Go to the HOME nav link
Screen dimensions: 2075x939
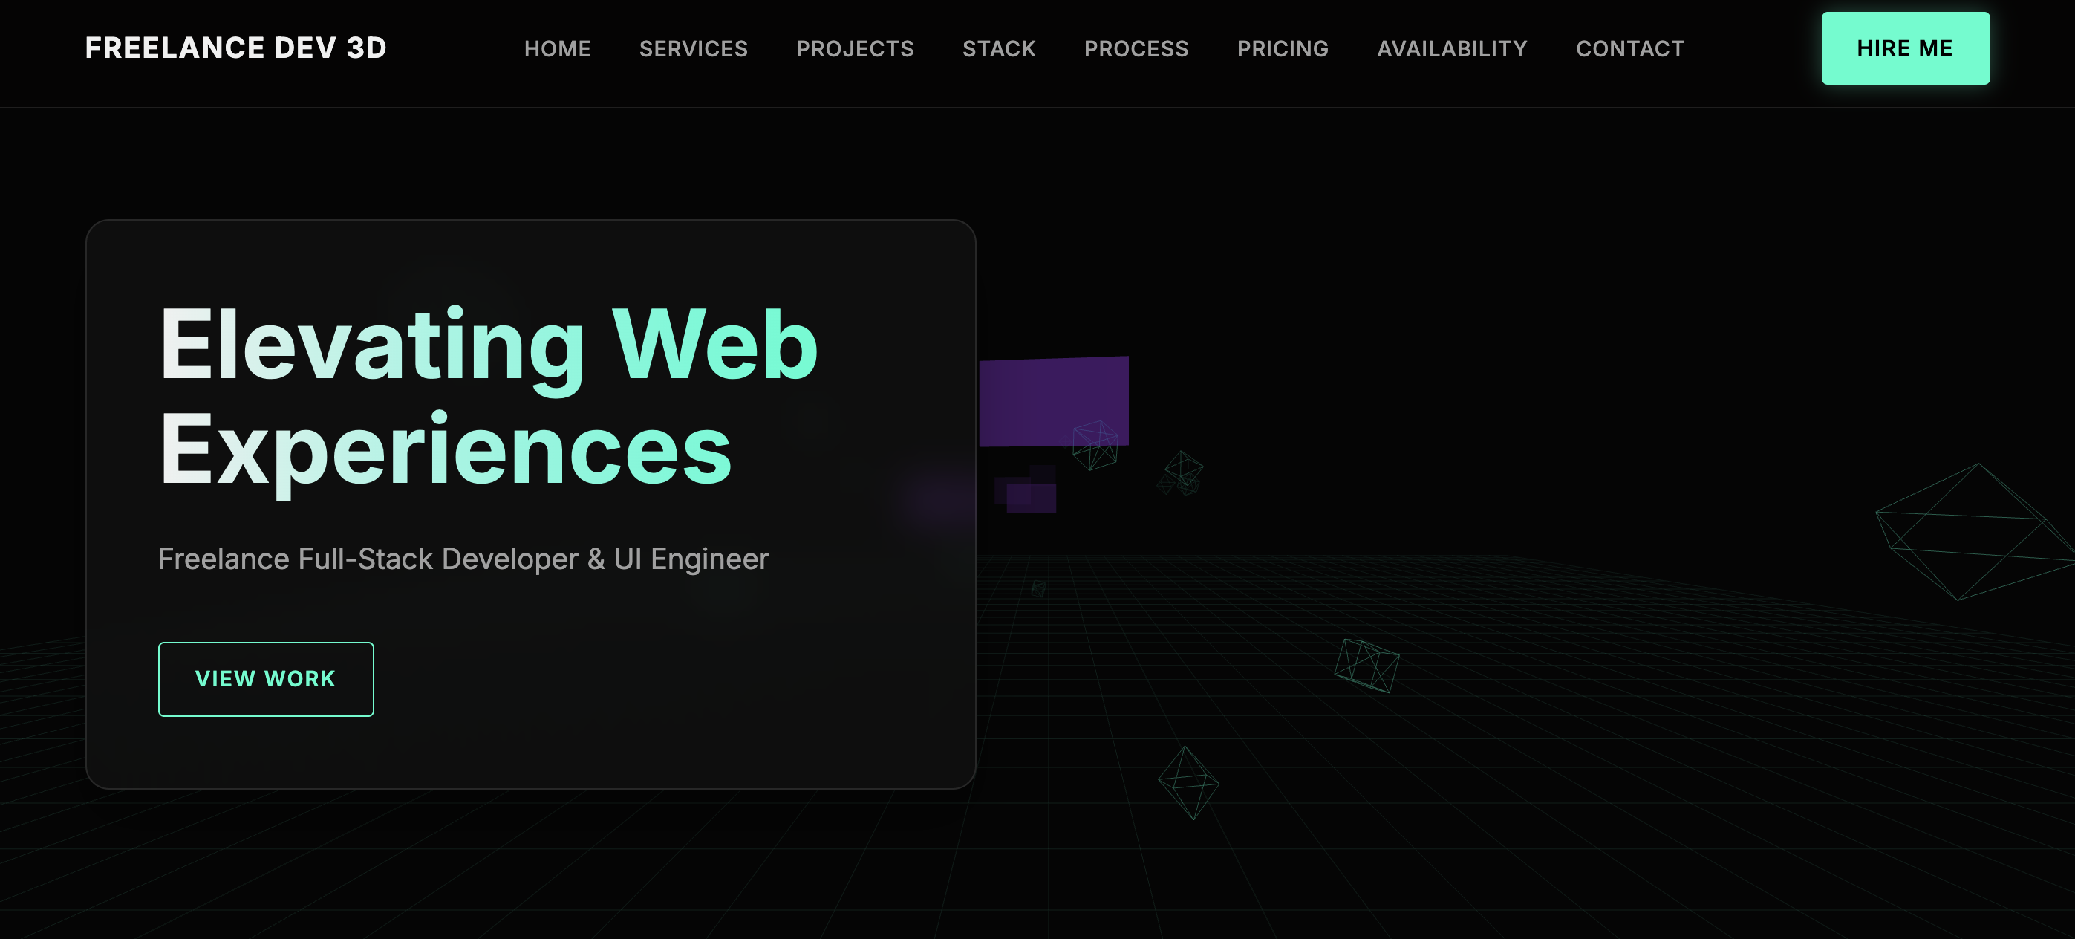558,48
